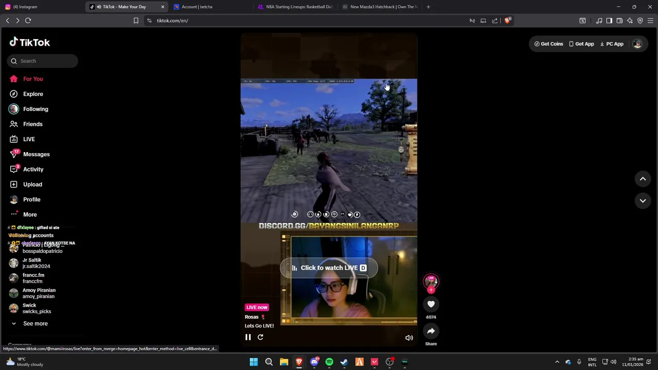658x370 pixels.
Task: Switch to NBA Starting Lineups tab
Action: [x=296, y=7]
